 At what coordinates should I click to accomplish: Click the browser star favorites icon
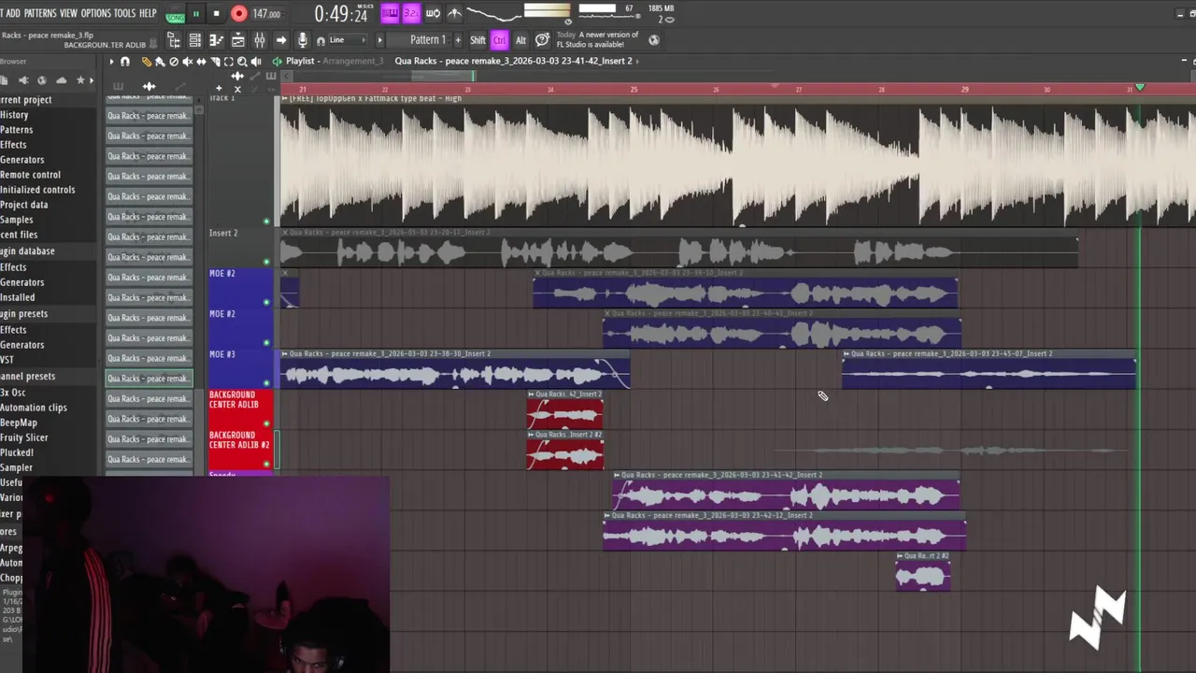(x=80, y=80)
